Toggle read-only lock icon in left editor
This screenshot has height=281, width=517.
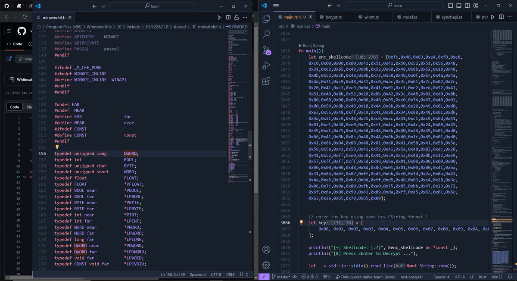click(237, 17)
